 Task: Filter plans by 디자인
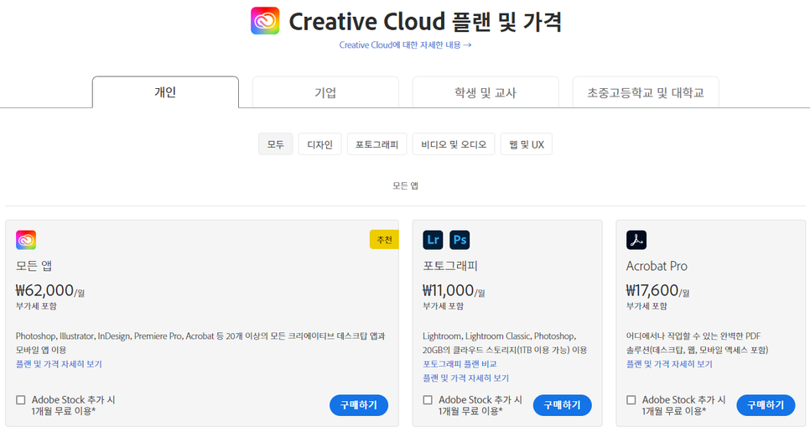(x=319, y=144)
